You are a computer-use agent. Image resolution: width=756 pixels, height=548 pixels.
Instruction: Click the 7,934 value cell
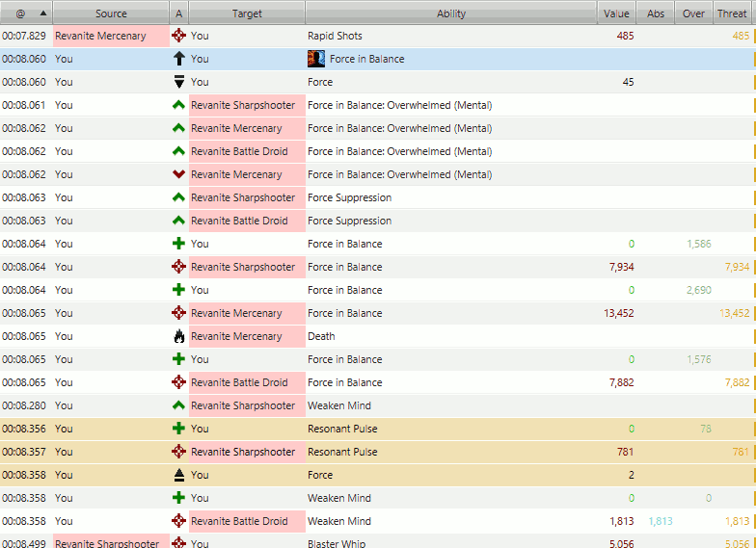point(621,267)
